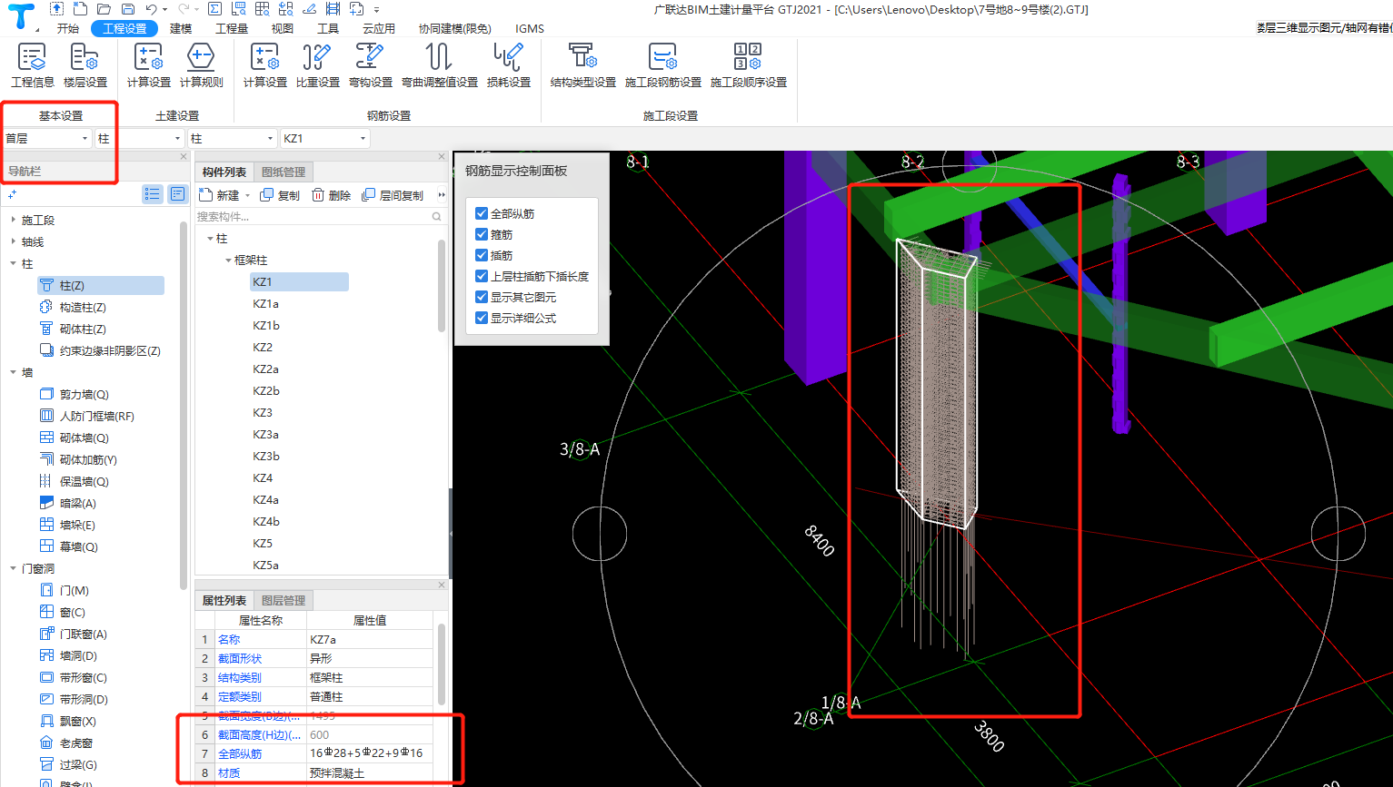The height and width of the screenshot is (787, 1393).
Task: Click search magnifier in component search box
Action: tap(437, 217)
